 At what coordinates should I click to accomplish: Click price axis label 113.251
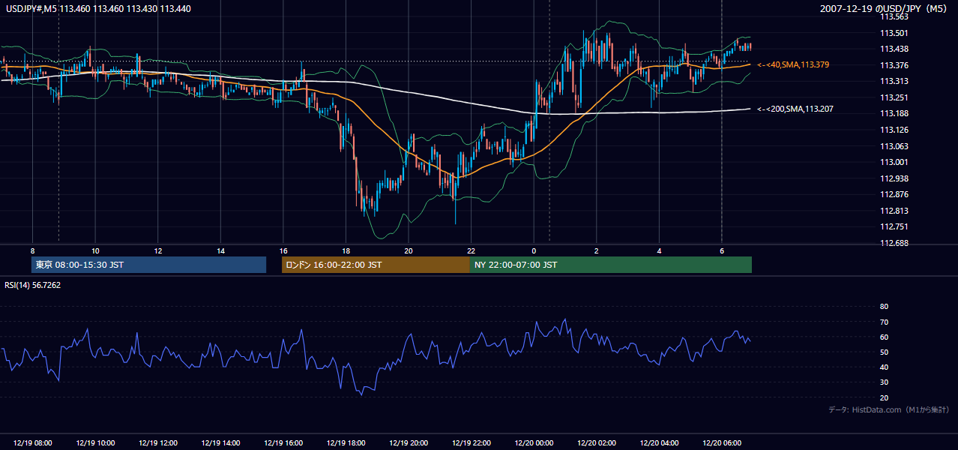pos(894,97)
